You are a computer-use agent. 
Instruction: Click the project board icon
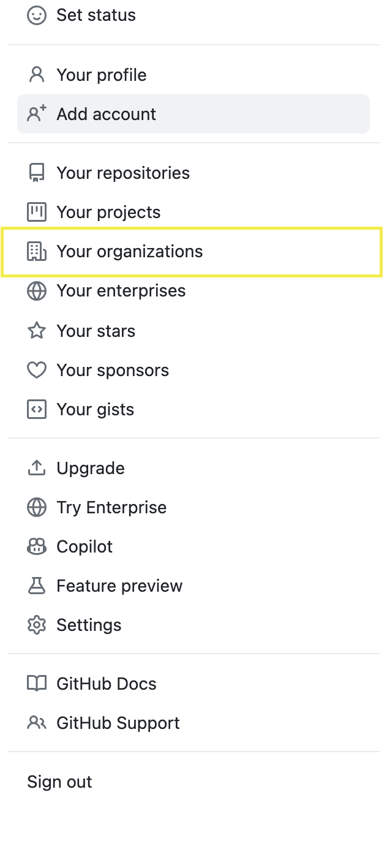tap(37, 212)
